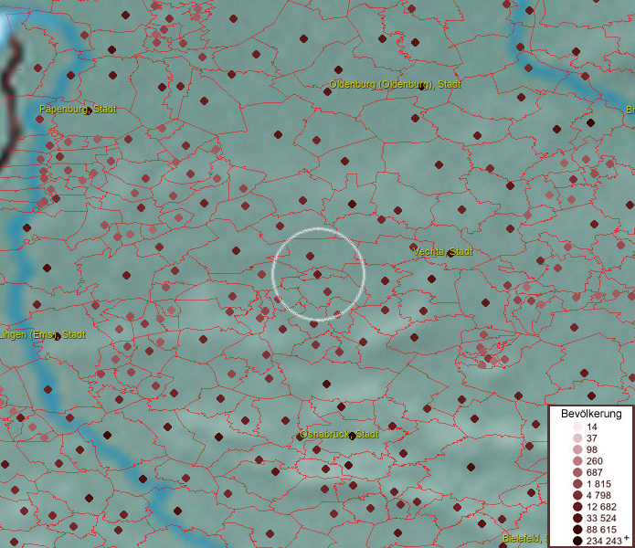Image resolution: width=635 pixels, height=548 pixels.
Task: Select the Lingen (Ems), Stadt label
Action: click(x=43, y=334)
